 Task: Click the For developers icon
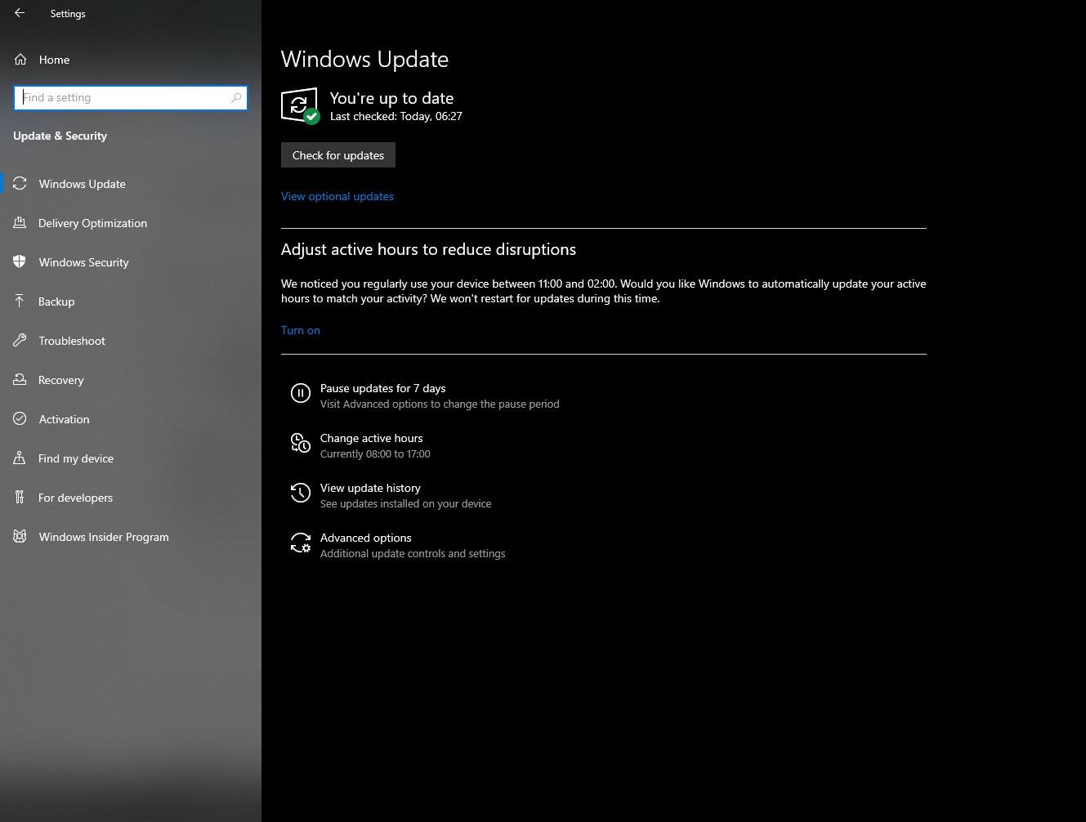coord(20,498)
